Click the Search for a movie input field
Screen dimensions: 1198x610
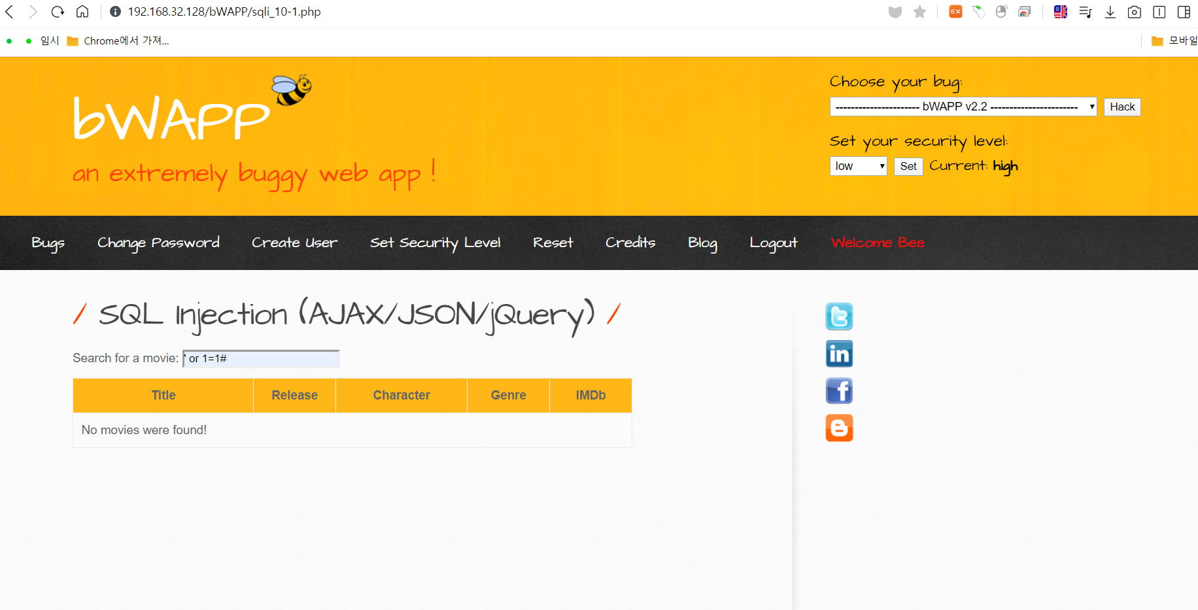click(261, 358)
